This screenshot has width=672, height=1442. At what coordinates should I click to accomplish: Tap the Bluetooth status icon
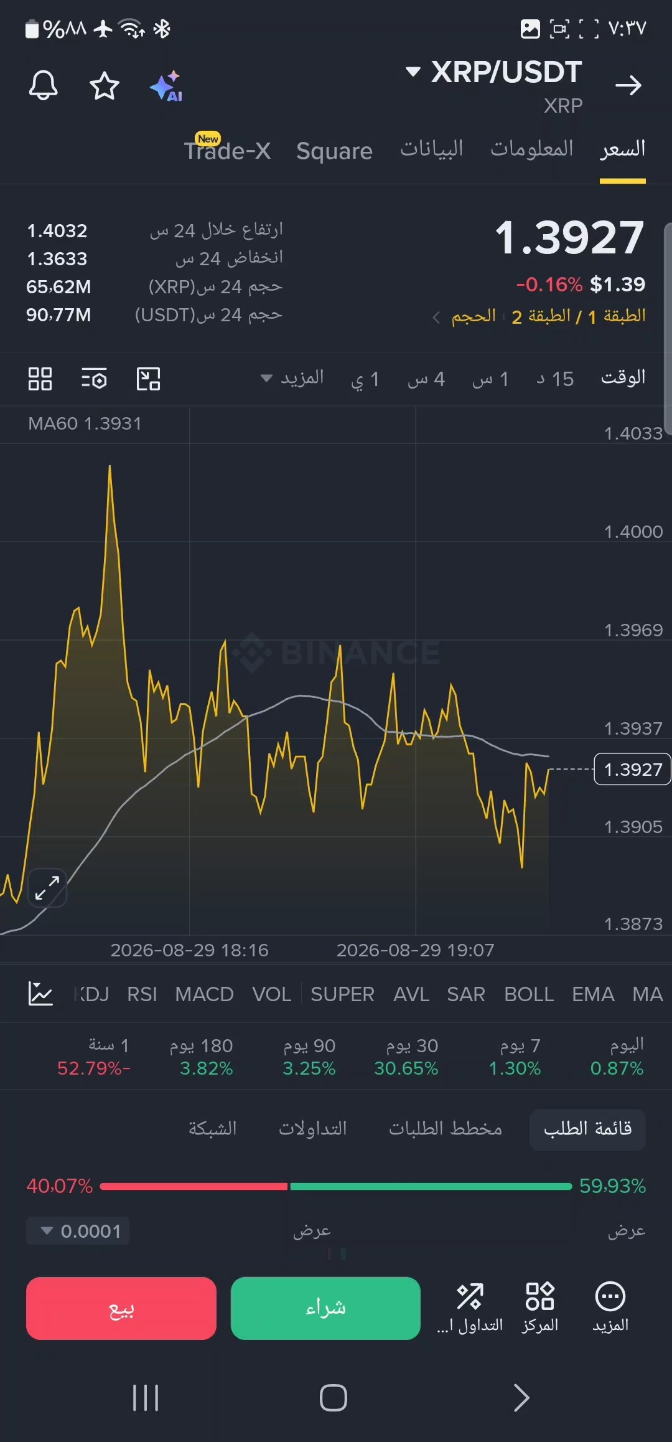162,29
